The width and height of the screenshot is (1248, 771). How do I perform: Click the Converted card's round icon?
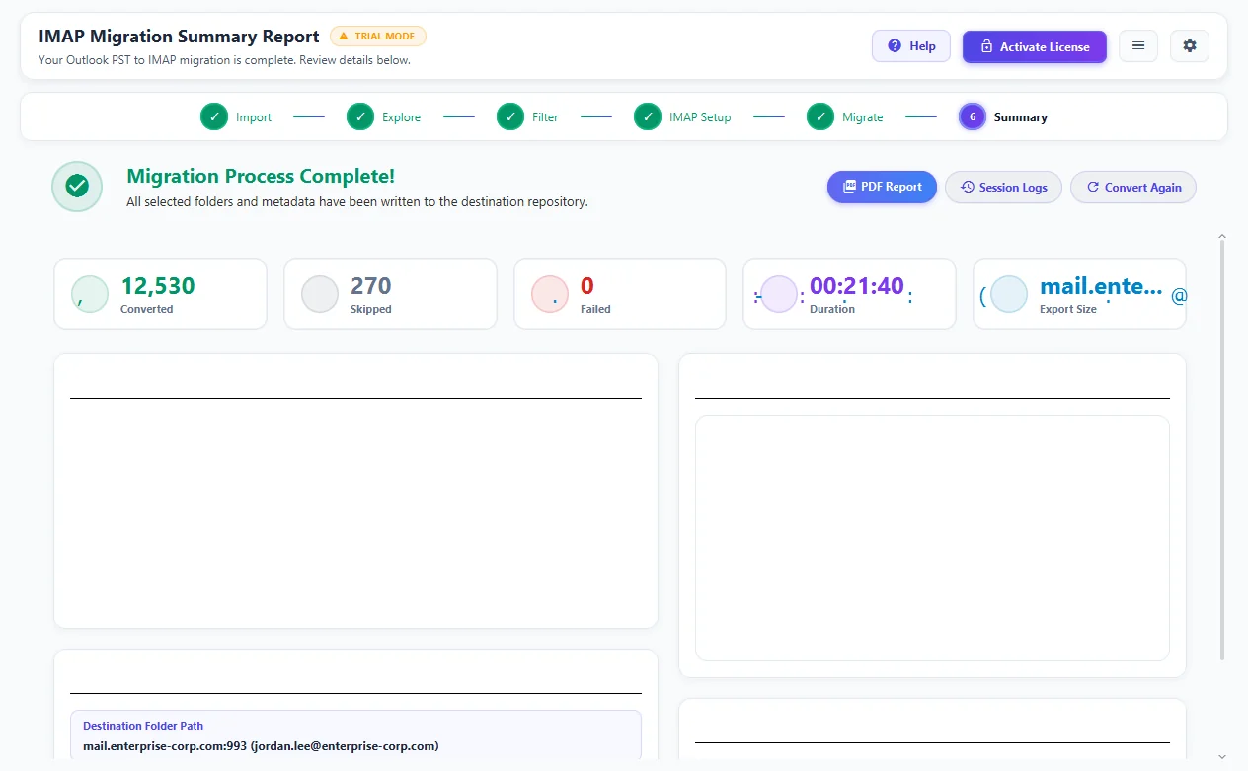tap(90, 294)
